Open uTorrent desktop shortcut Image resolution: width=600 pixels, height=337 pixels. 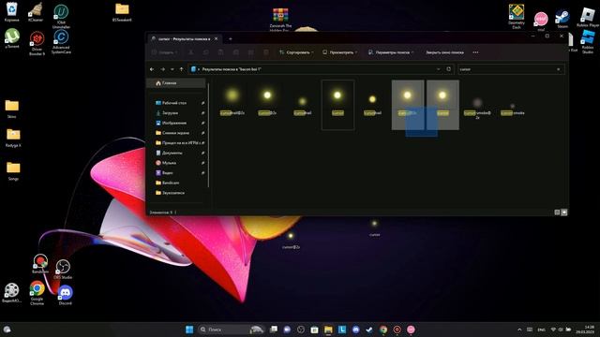pyautogui.click(x=12, y=37)
